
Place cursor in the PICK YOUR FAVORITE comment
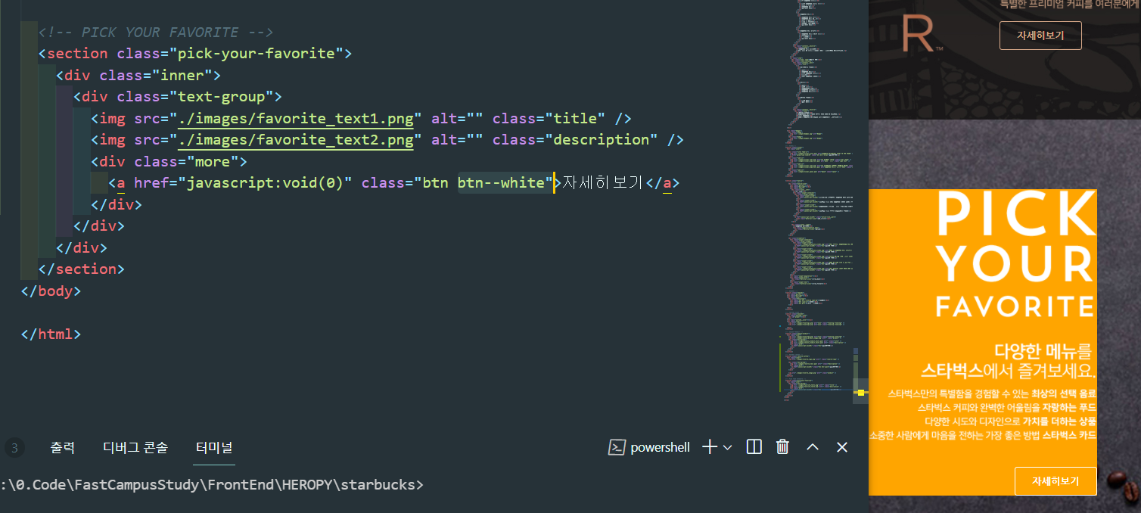(155, 33)
